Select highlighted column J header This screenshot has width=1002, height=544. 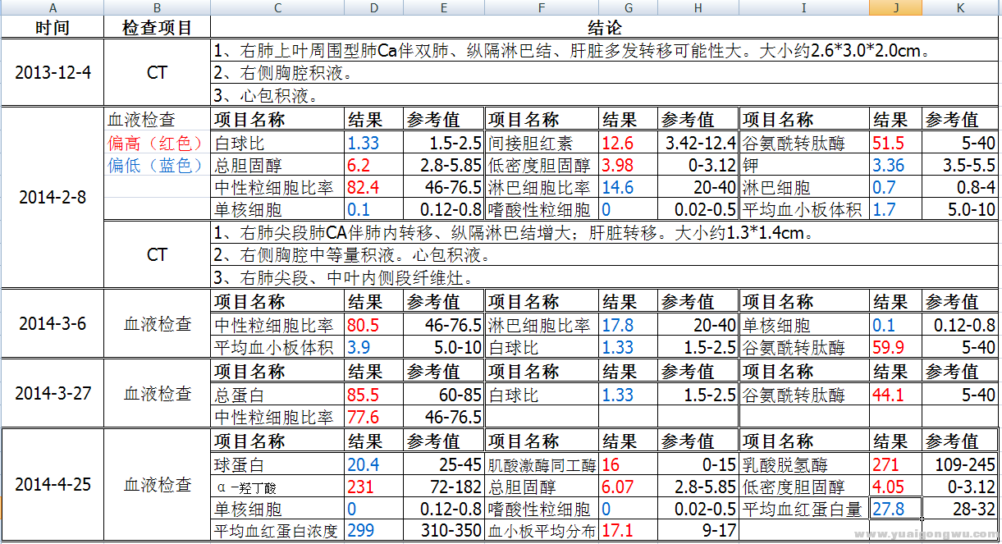click(x=896, y=7)
